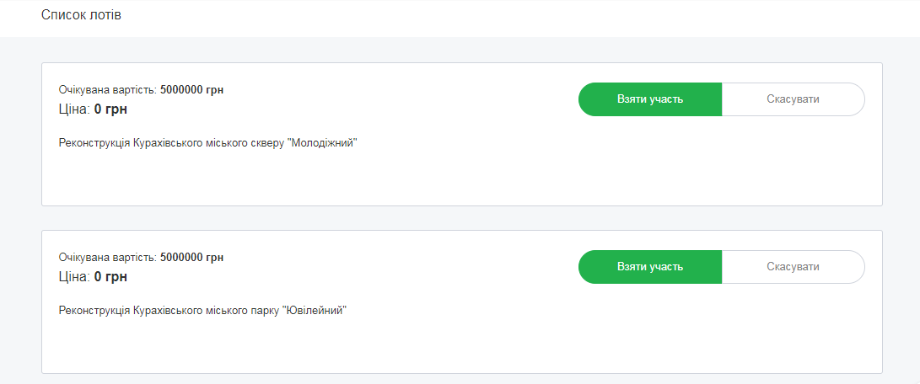Click "Взяти участь" for the "Молодіжний" square lot
Screen dimensions: 920x384
click(649, 99)
